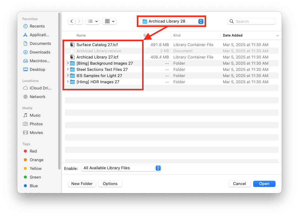
Task: Open Music in the Media section
Action: [x=35, y=115]
